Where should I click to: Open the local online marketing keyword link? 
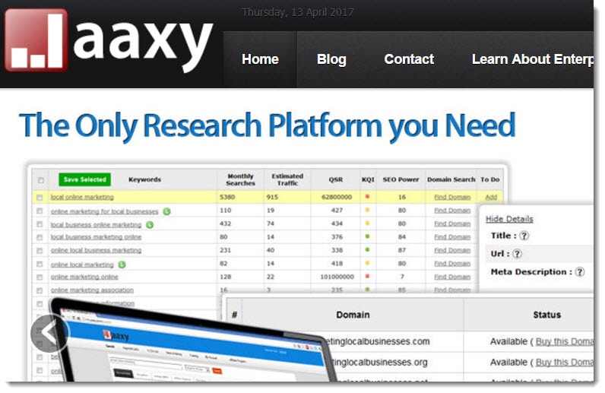point(82,198)
